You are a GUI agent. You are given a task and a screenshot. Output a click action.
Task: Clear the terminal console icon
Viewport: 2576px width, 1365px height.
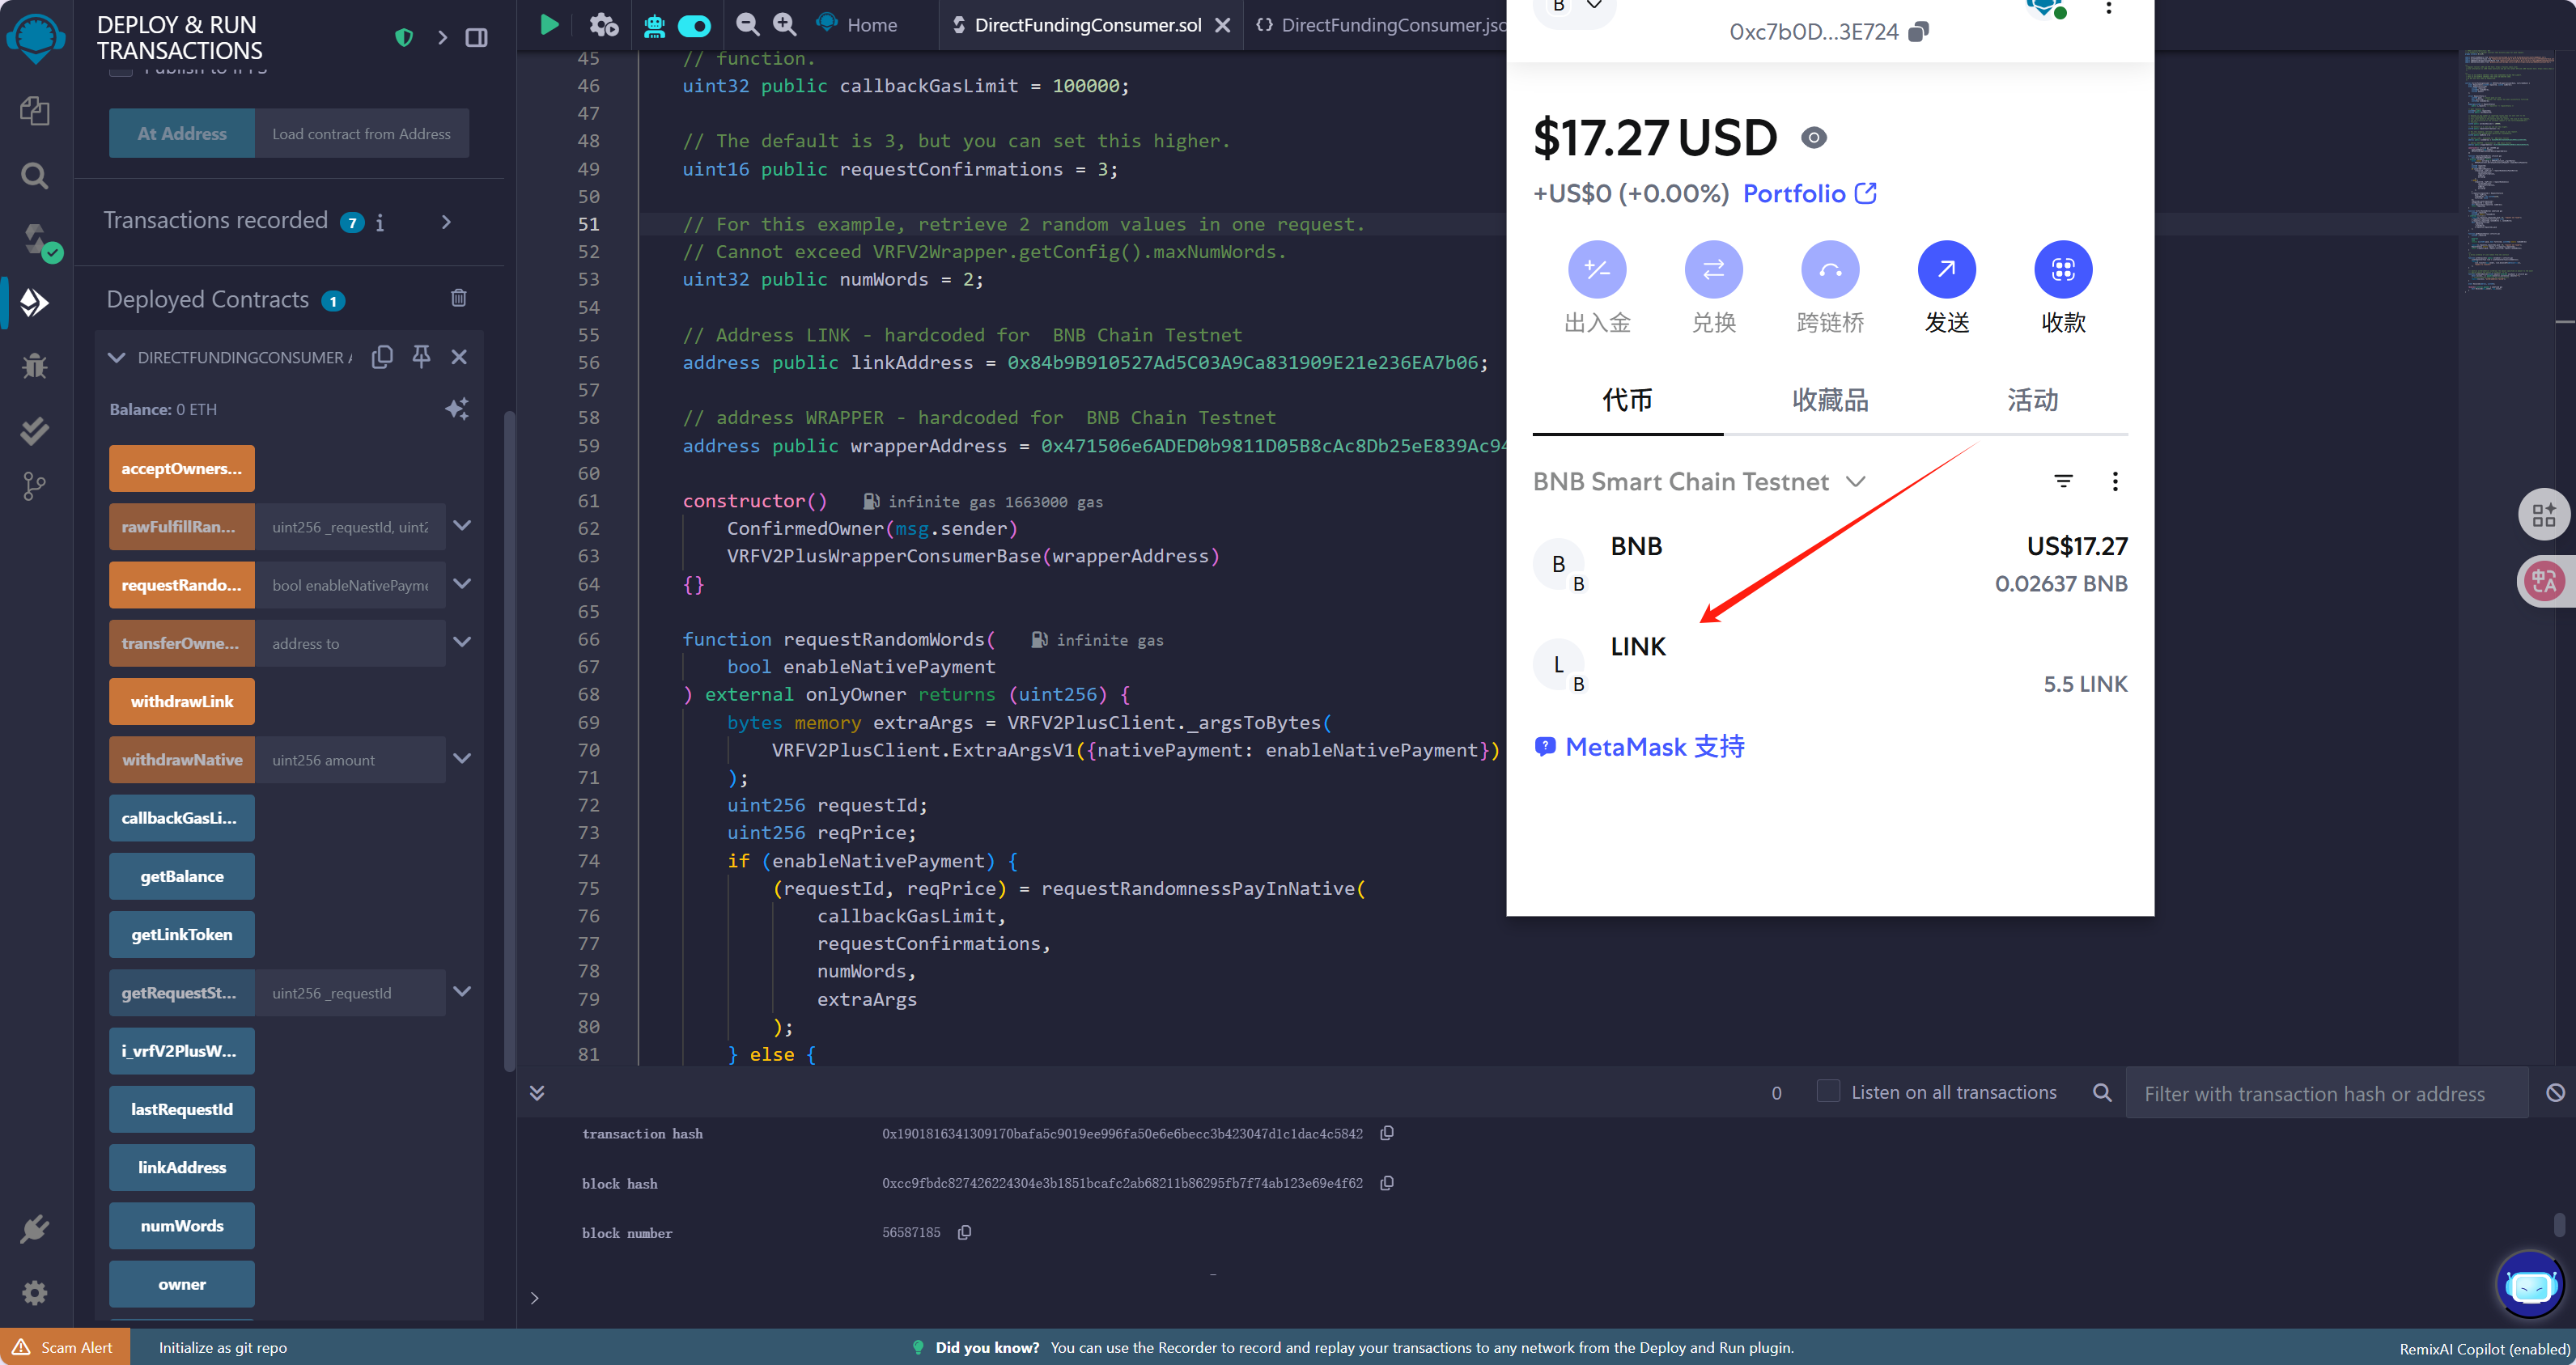click(x=2555, y=1092)
